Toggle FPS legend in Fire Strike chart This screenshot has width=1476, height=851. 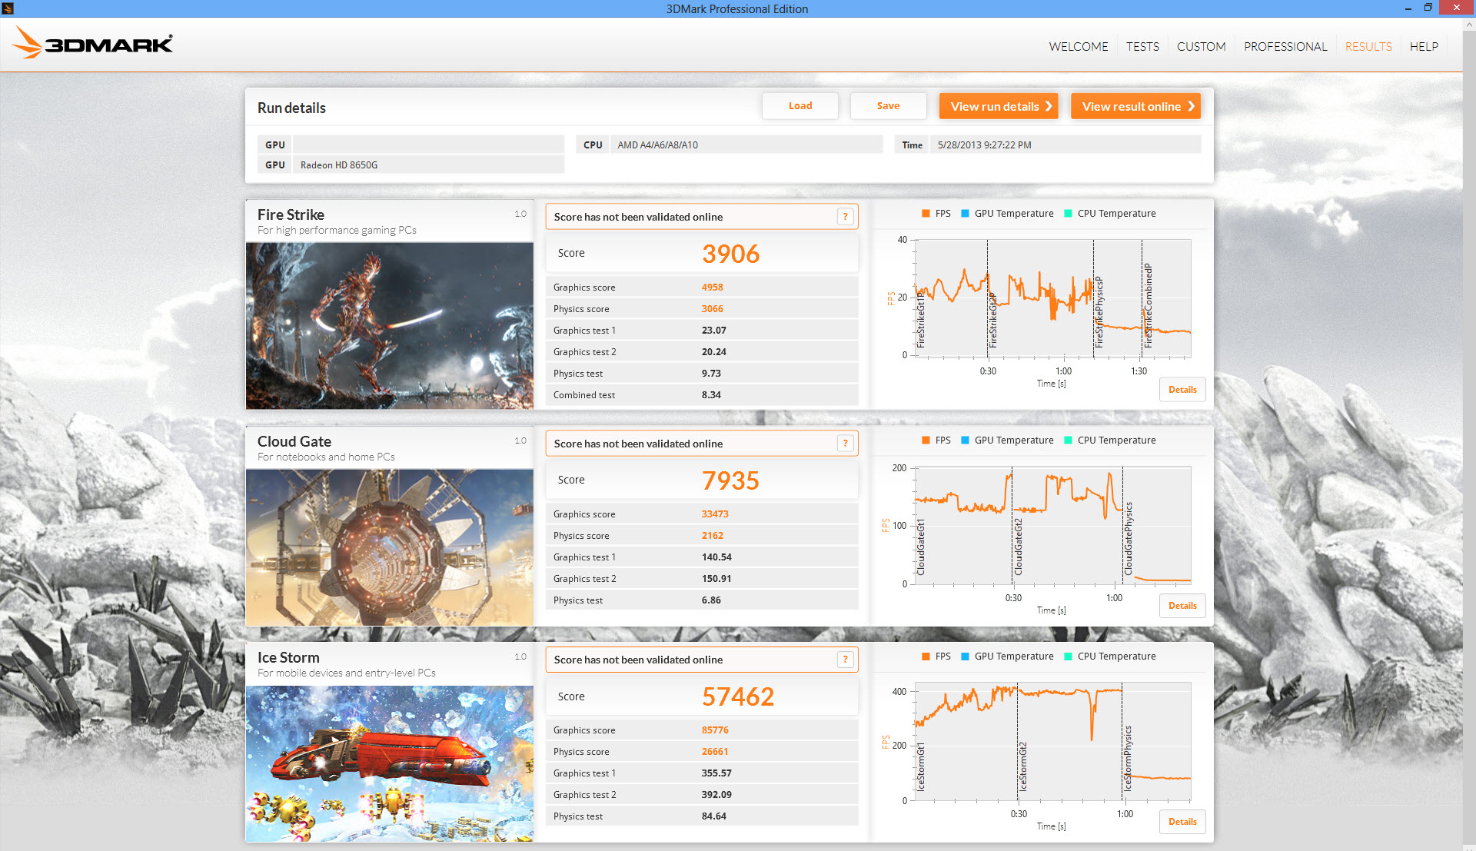[936, 214]
